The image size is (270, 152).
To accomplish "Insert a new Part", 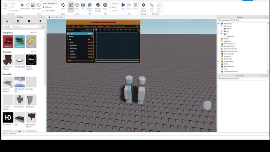I will click(x=77, y=6).
